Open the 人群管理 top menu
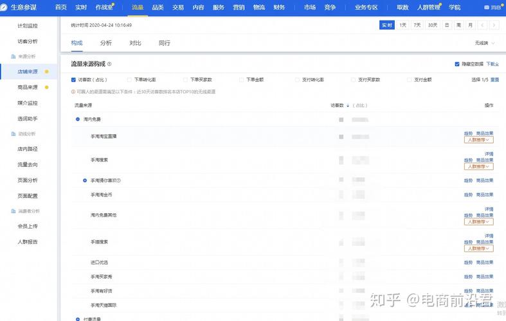506x321 pixels. (429, 8)
